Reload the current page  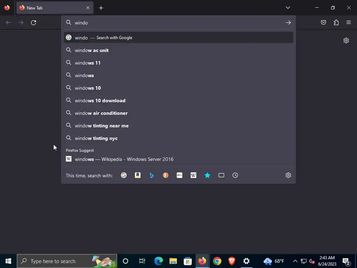pyautogui.click(x=33, y=23)
